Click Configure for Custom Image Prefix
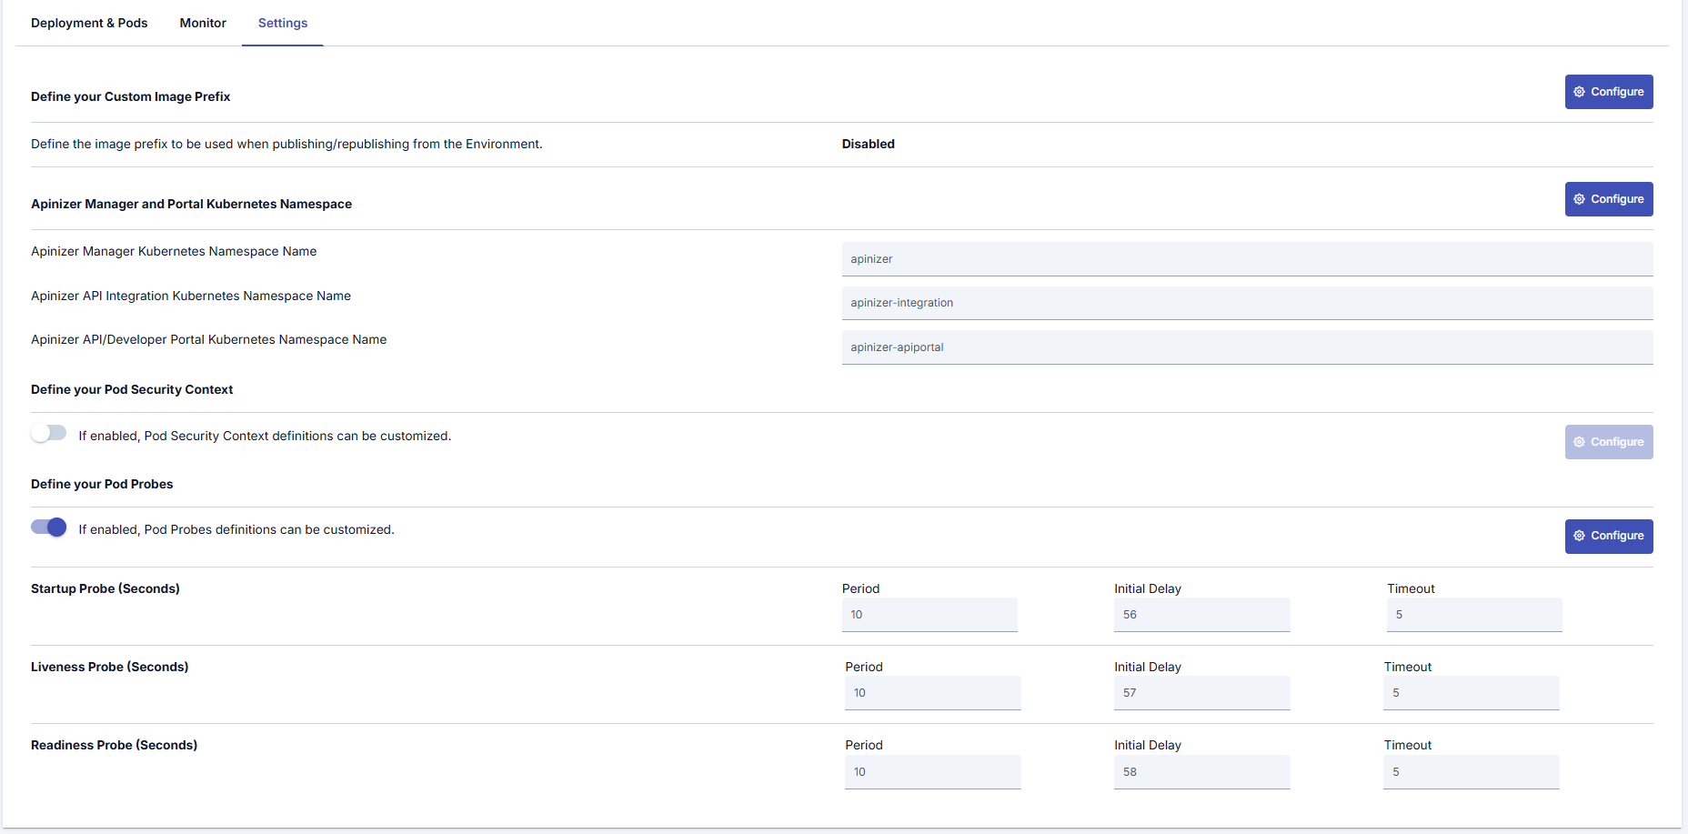This screenshot has height=834, width=1688. [x=1609, y=92]
